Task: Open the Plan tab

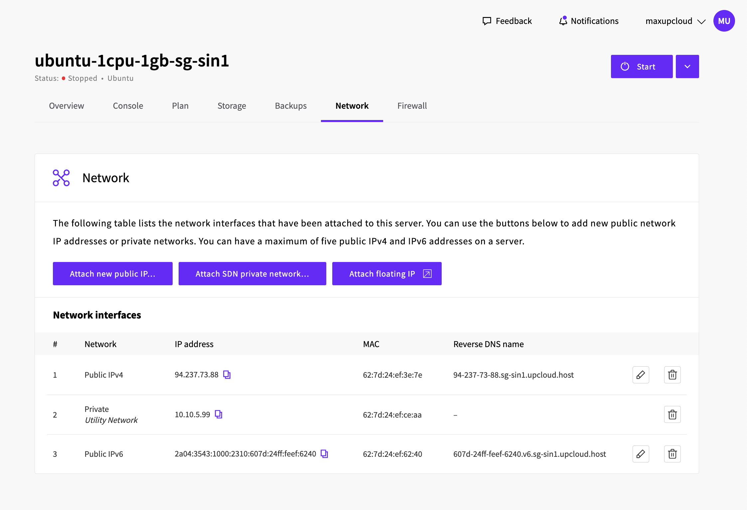Action: (180, 106)
